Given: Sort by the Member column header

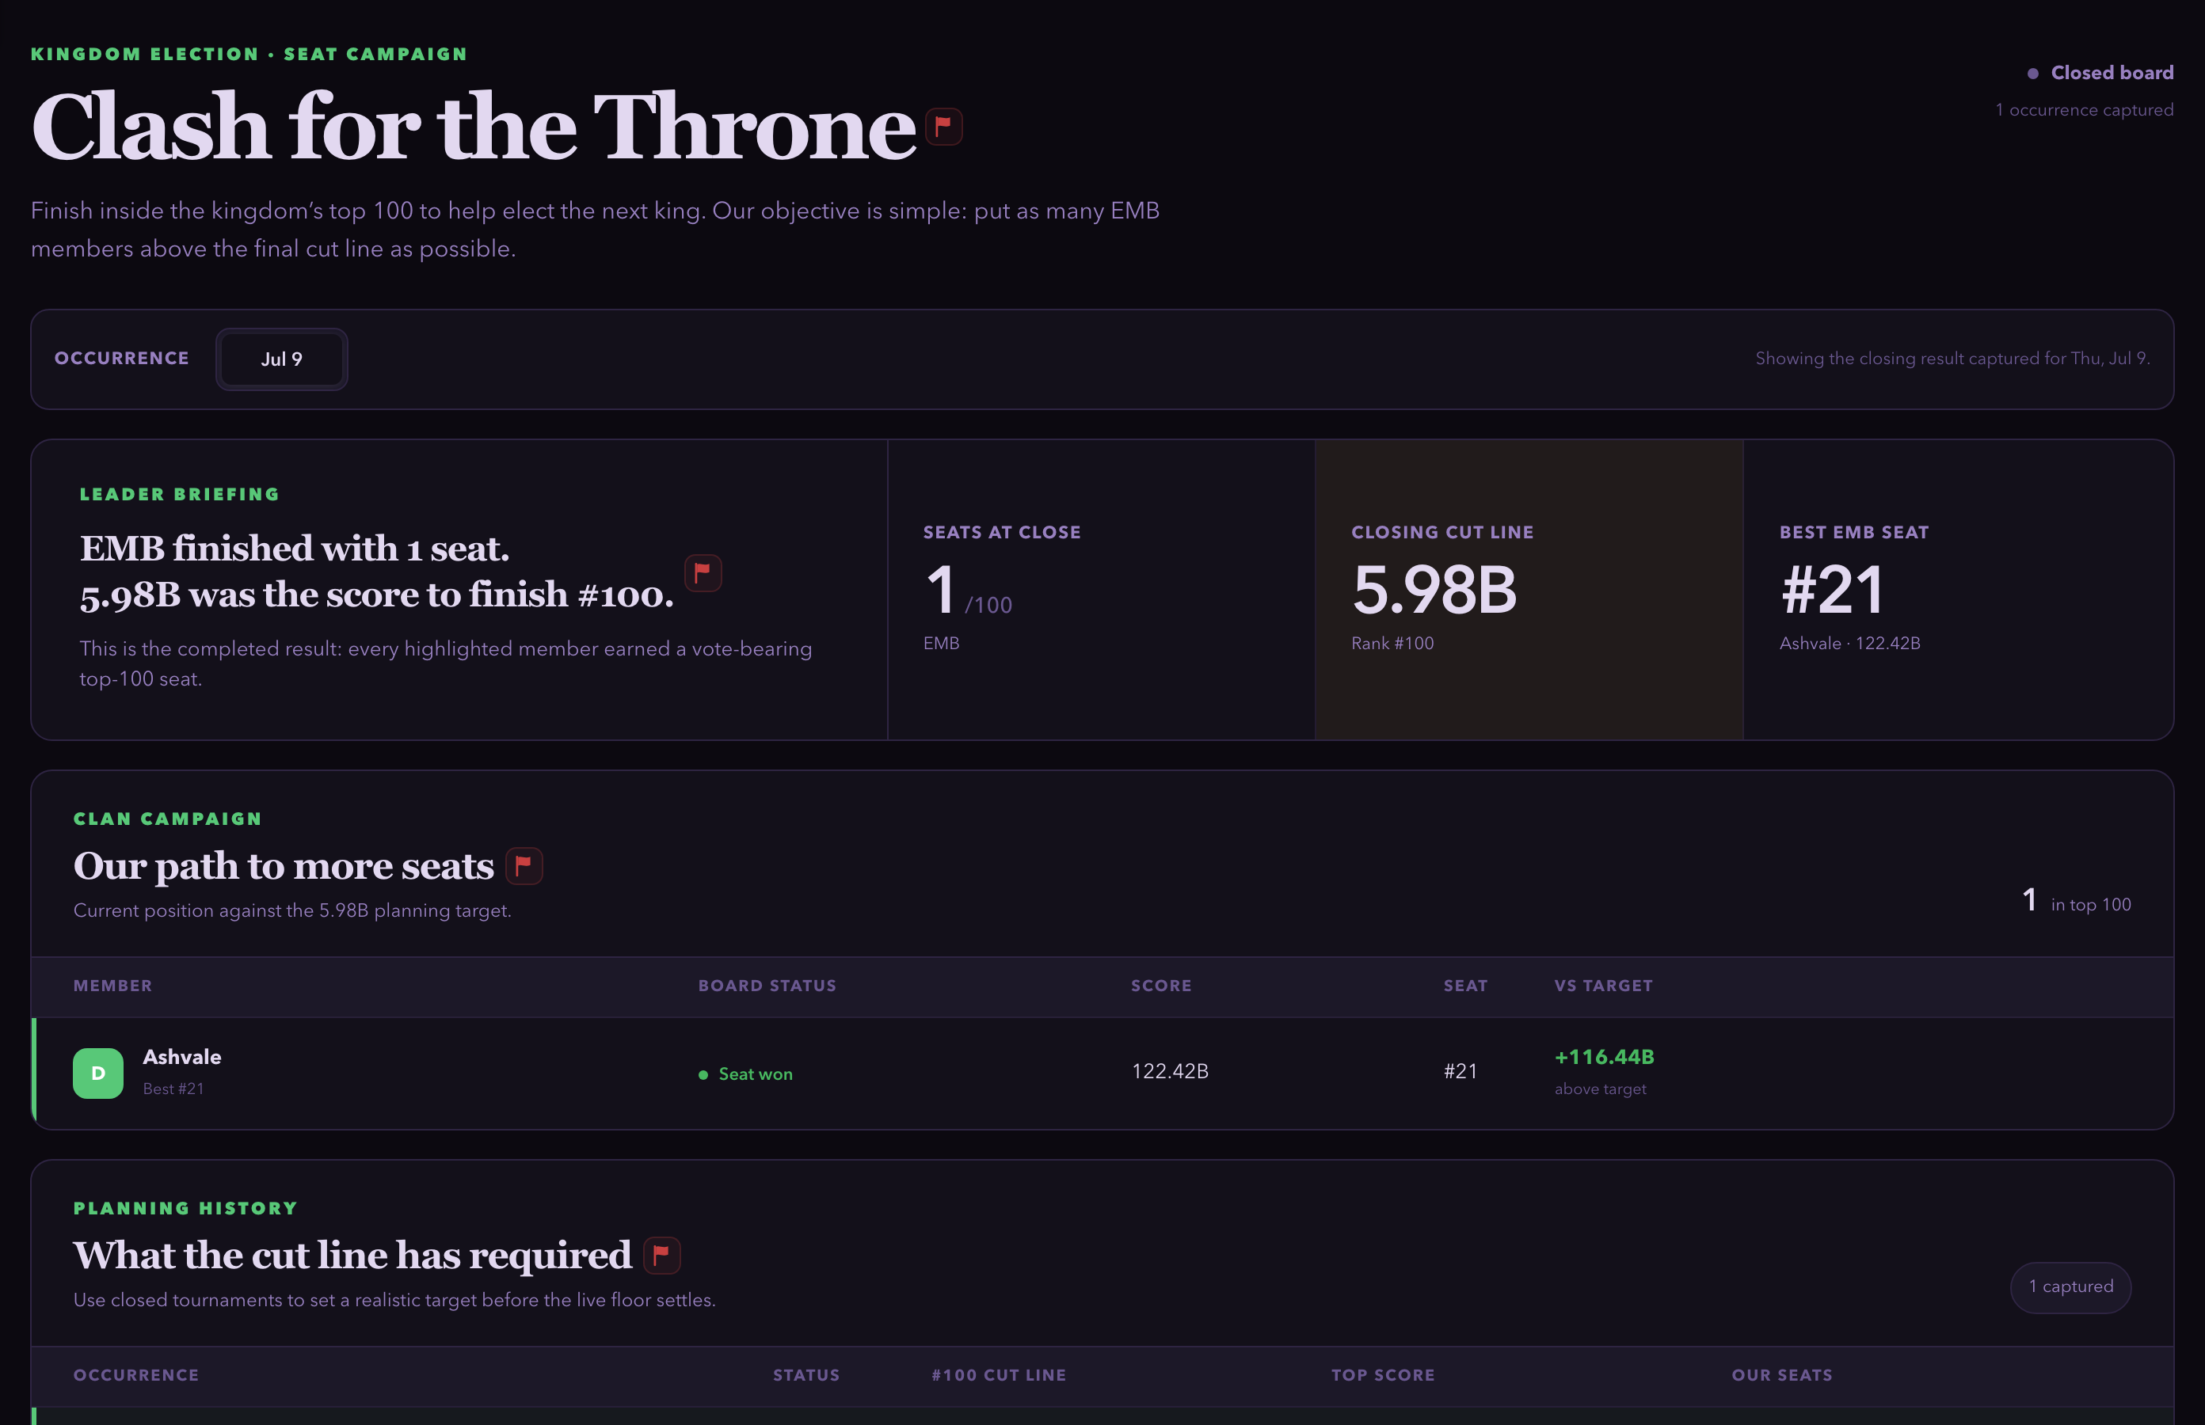Looking at the screenshot, I should 113,986.
